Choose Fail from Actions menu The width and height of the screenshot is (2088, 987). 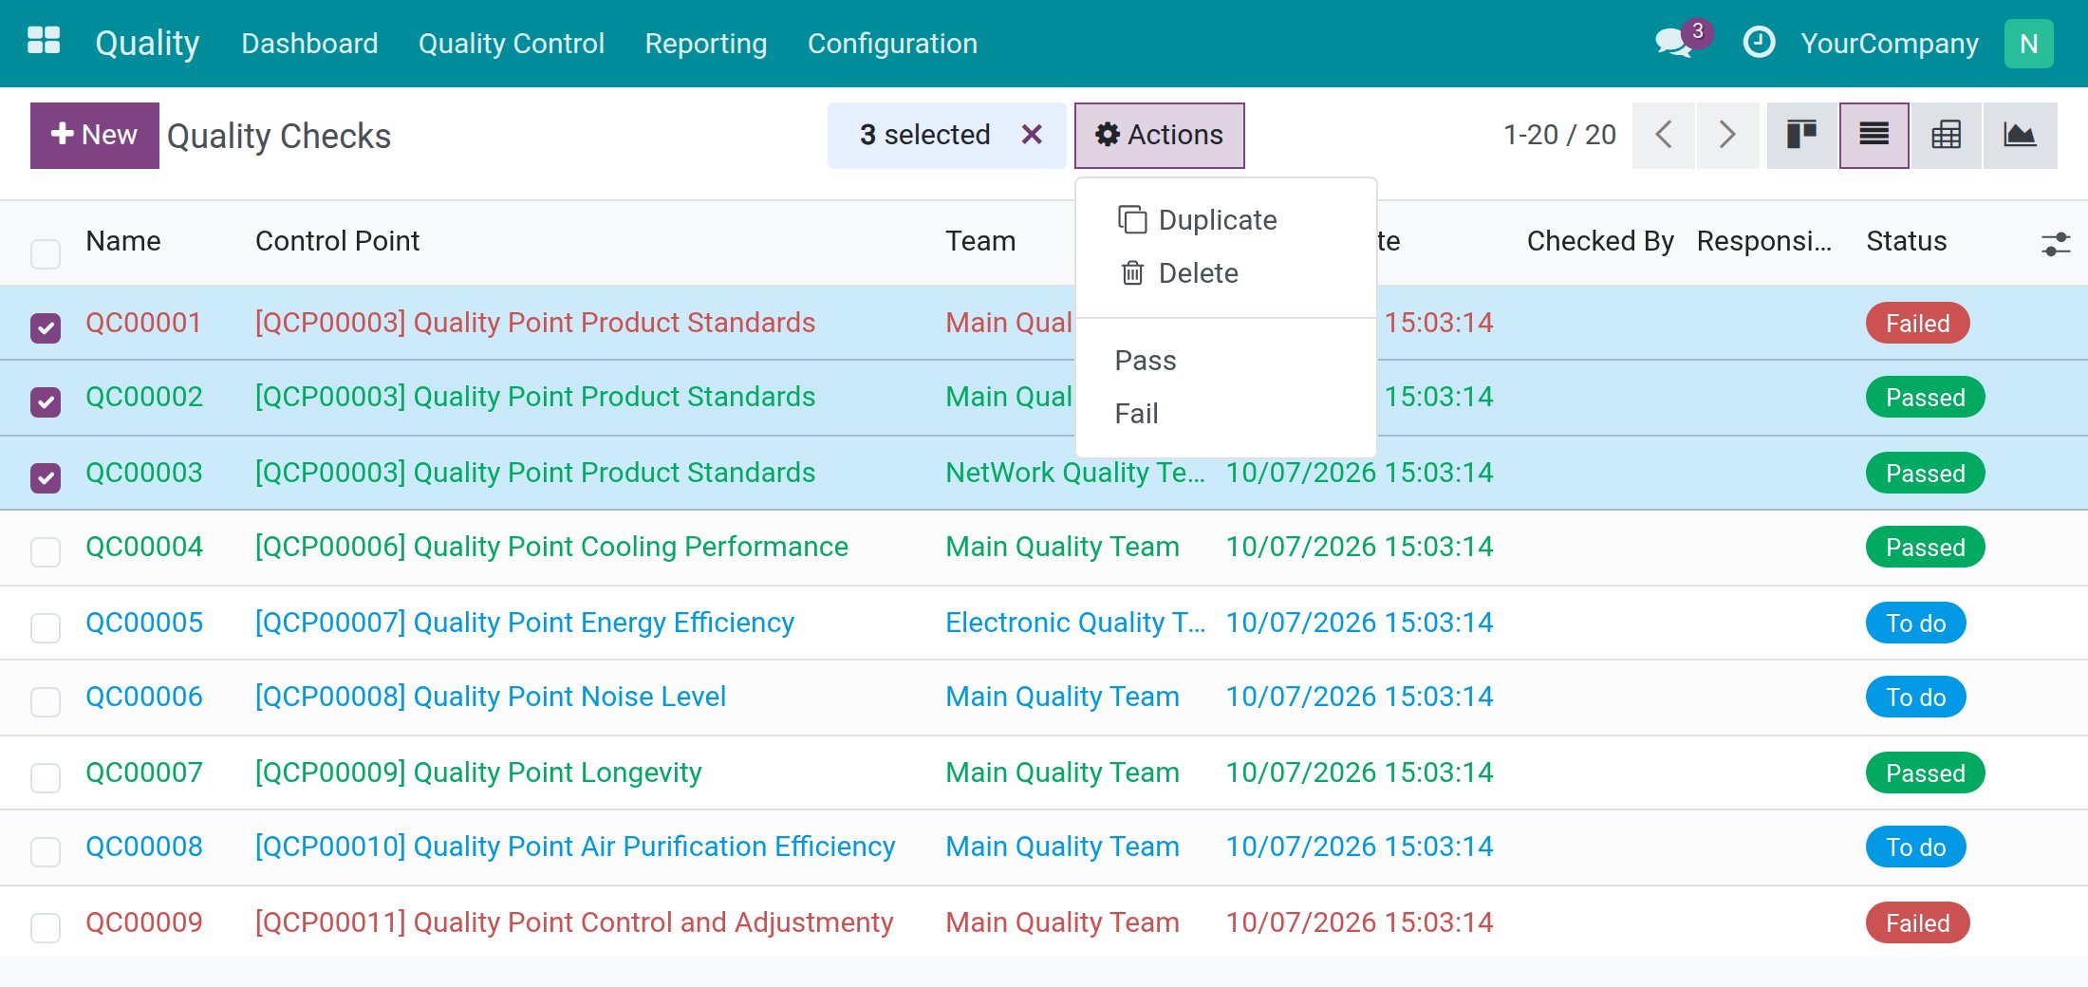(1225, 413)
